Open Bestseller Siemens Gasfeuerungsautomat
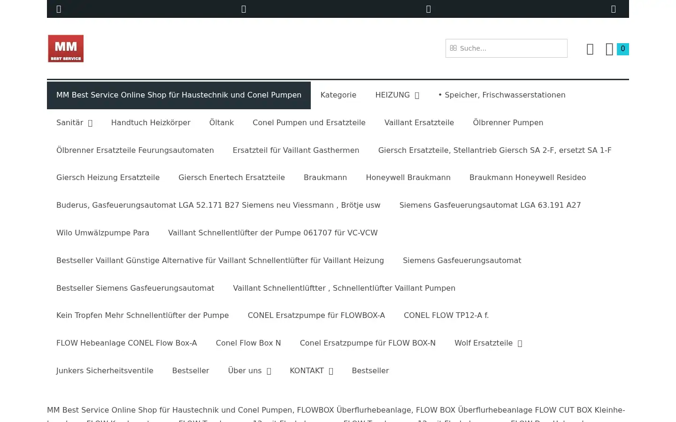676x422 pixels. (135, 288)
